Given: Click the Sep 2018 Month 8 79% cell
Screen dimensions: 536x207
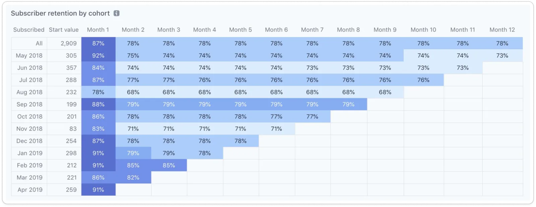Looking at the screenshot, I should (x=348, y=104).
